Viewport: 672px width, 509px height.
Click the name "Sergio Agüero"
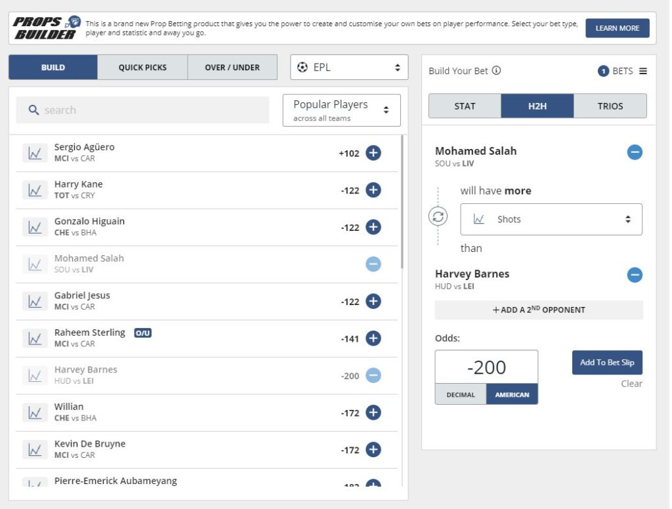click(x=85, y=147)
